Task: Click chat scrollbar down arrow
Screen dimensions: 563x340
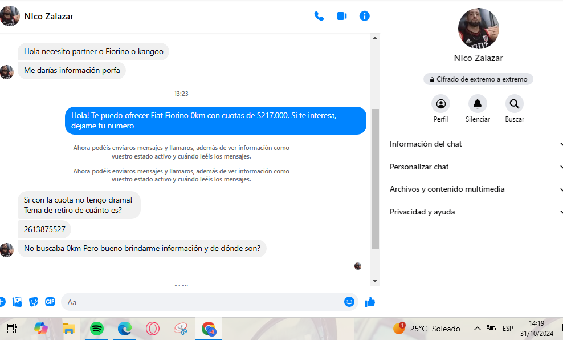Action: [x=375, y=281]
